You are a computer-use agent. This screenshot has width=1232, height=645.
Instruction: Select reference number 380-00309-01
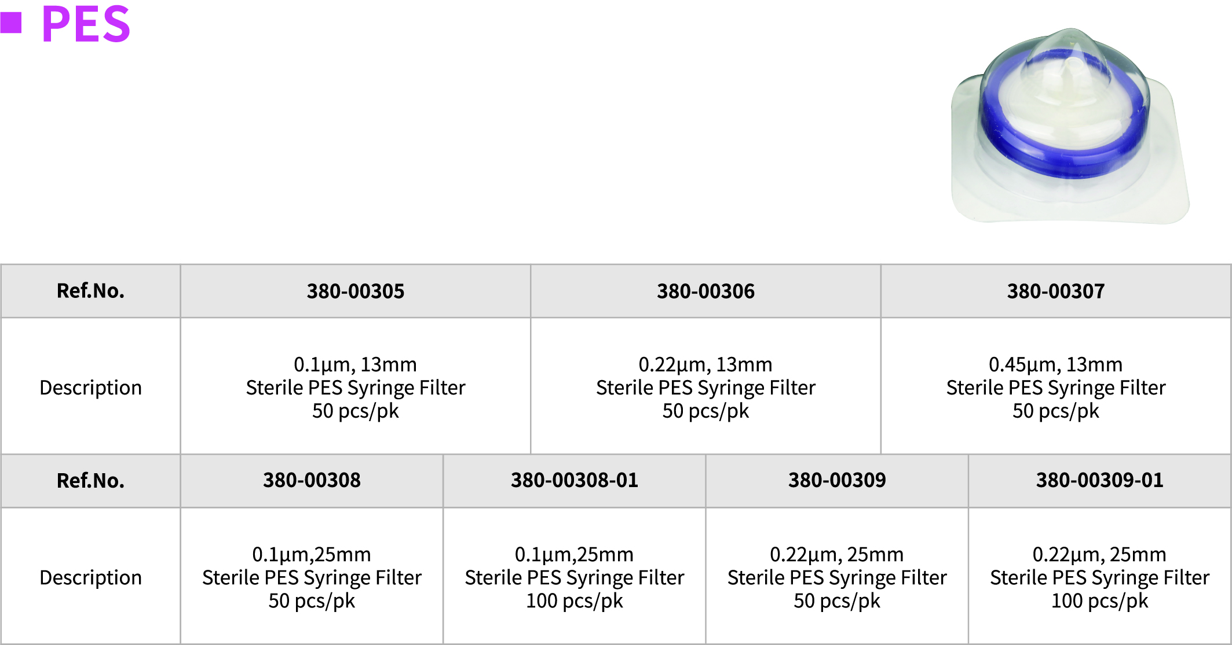pyautogui.click(x=1100, y=480)
